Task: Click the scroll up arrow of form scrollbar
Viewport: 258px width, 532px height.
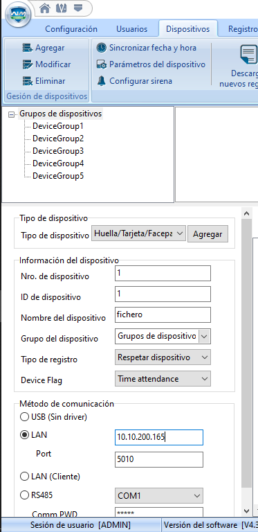Action: [247, 213]
